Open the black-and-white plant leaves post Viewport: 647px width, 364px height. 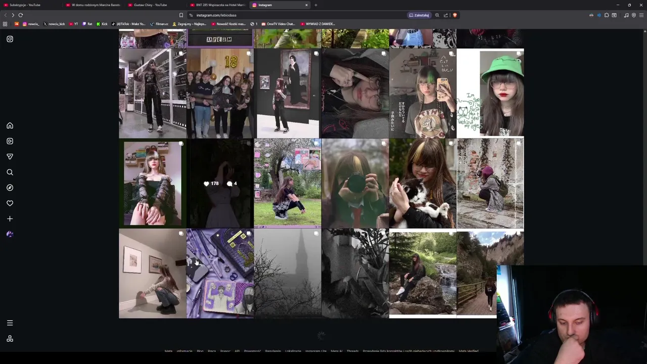click(x=355, y=274)
